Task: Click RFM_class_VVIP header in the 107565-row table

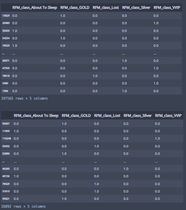Action: [x=167, y=8]
